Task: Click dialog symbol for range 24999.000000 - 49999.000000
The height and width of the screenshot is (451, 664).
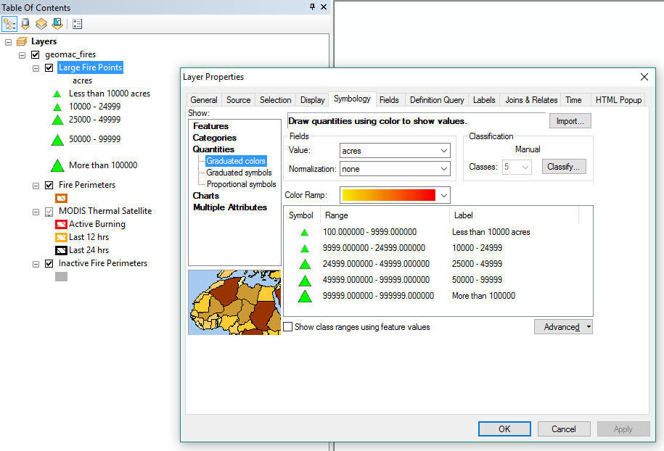Action: point(305,264)
